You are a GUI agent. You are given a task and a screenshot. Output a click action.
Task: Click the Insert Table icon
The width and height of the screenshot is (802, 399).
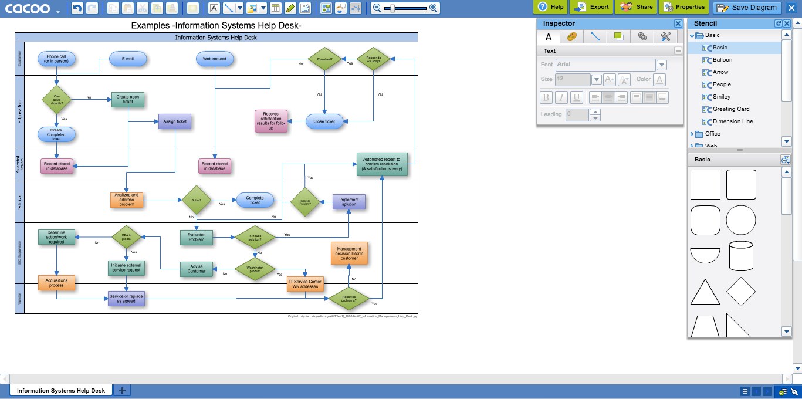pos(275,8)
